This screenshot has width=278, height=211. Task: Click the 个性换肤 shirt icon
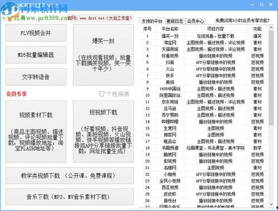click(101, 94)
